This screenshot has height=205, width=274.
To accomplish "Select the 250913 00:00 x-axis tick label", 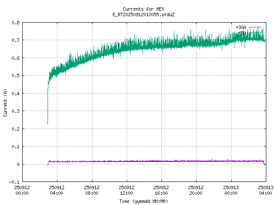I will click(x=231, y=190).
